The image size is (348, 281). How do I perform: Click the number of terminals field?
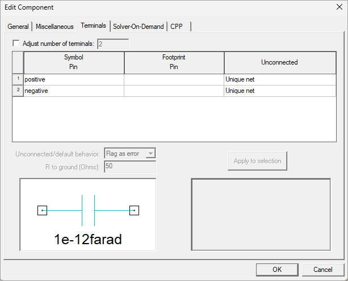pyautogui.click(x=113, y=44)
